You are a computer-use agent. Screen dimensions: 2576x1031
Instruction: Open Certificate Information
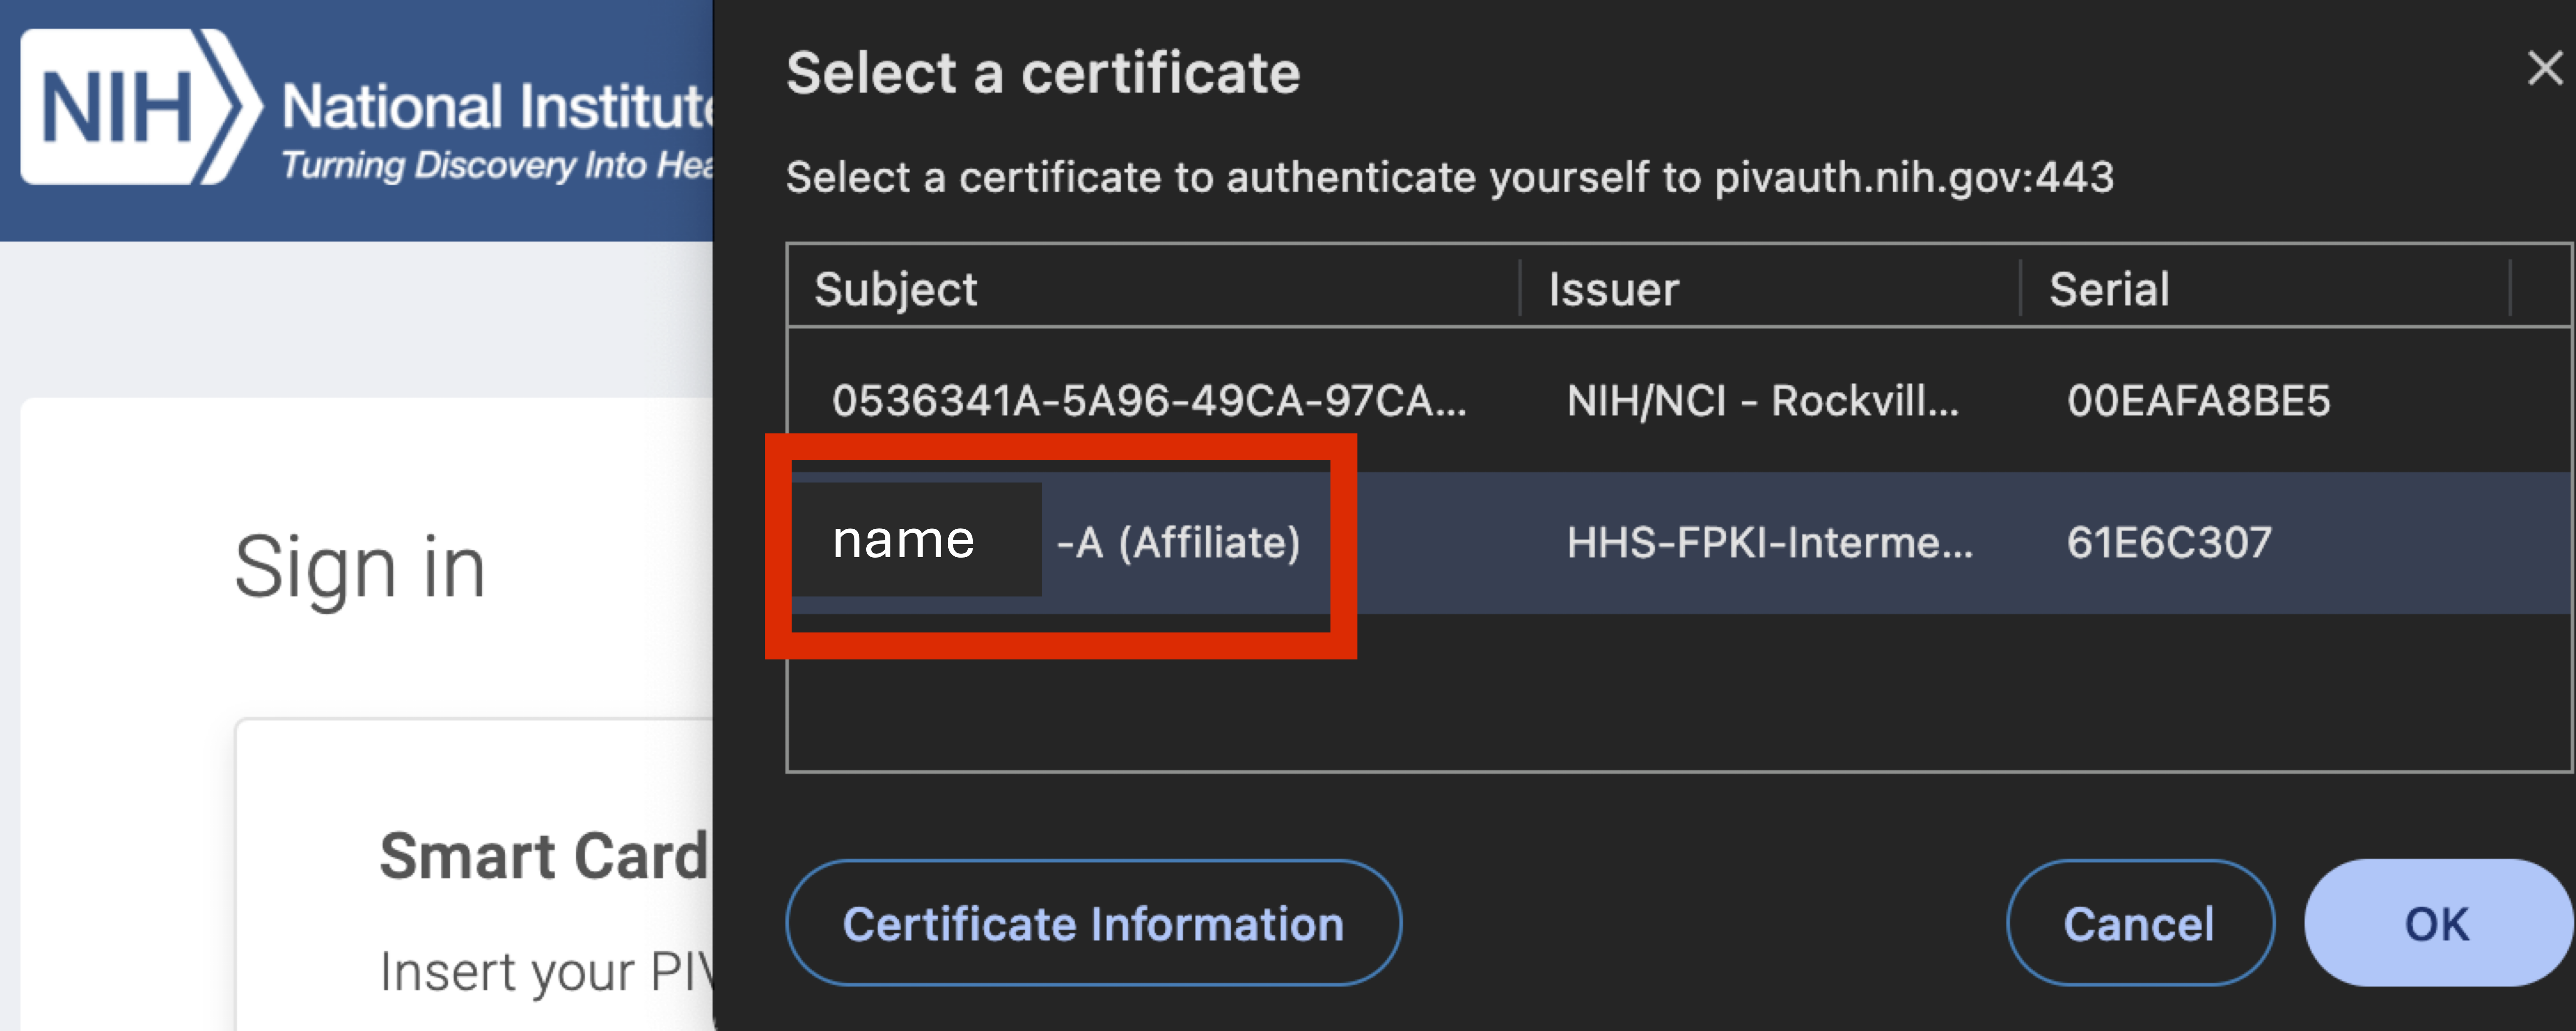[x=1092, y=923]
